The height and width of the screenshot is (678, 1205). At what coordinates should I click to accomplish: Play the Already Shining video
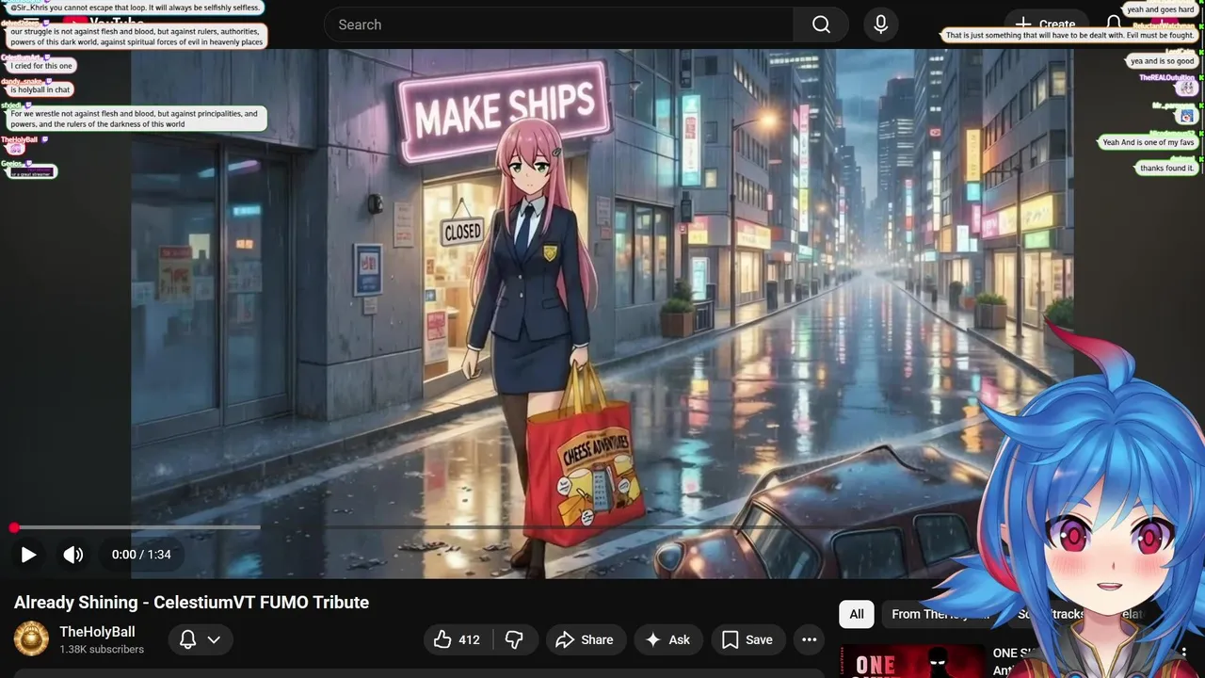(28, 555)
